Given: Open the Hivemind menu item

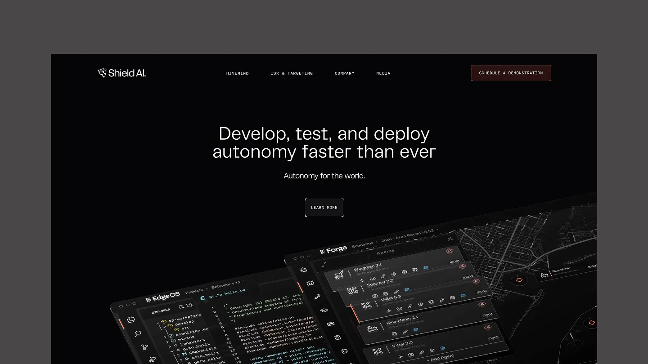Looking at the screenshot, I should click(237, 73).
